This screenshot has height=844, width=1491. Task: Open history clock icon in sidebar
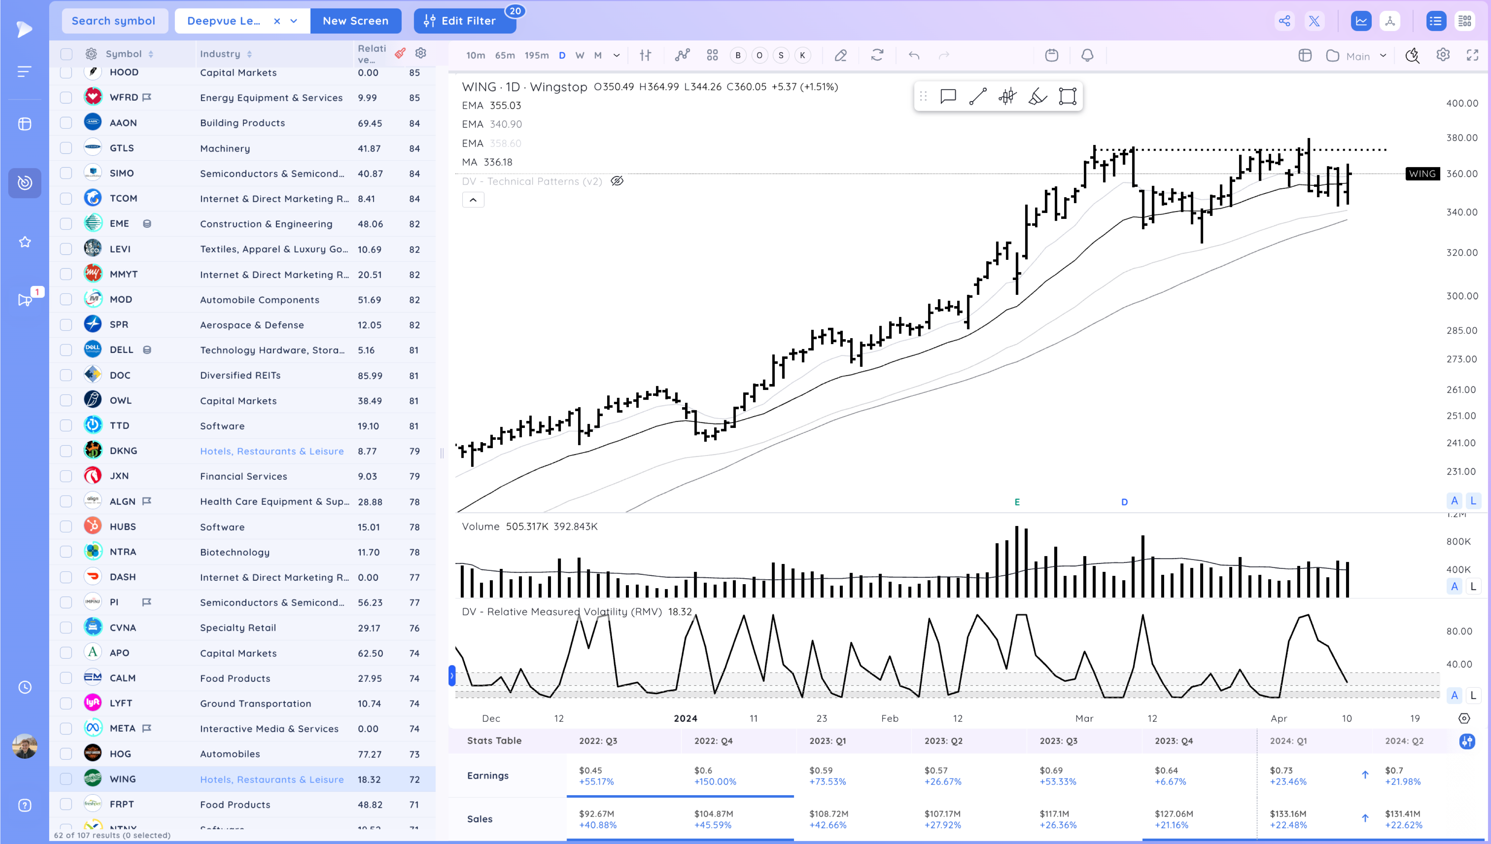point(24,687)
